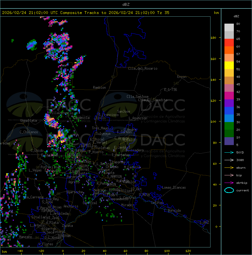
Task: Click the white 30HM track arrow
Action: click(229, 160)
